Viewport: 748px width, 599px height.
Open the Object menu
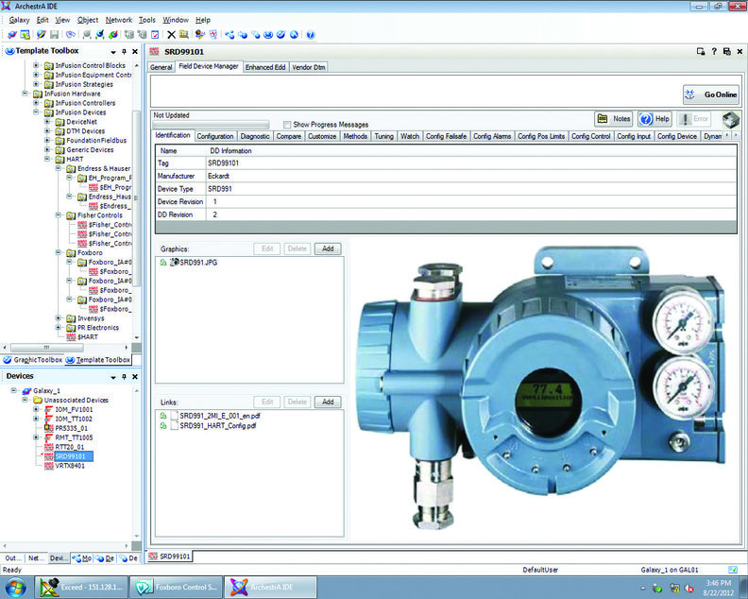coord(88,20)
